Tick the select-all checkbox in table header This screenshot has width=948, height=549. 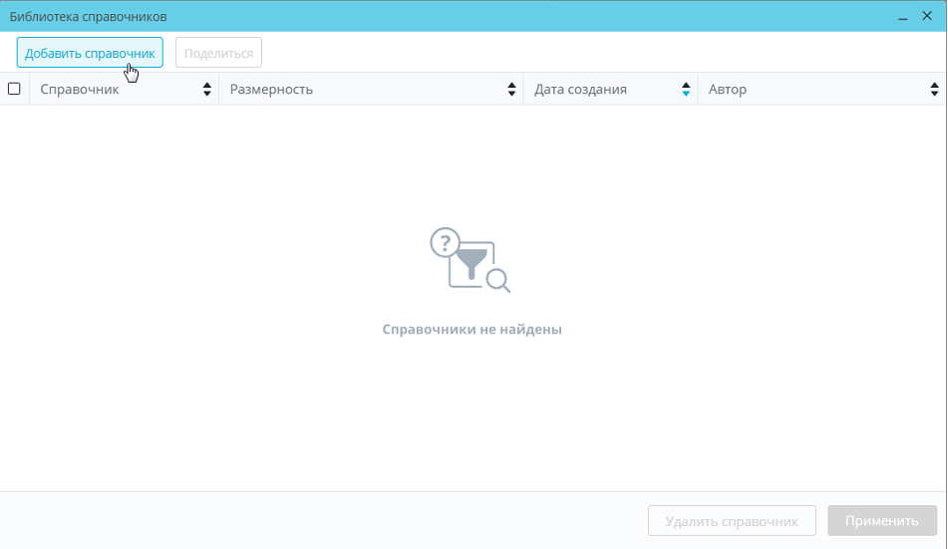tap(14, 89)
